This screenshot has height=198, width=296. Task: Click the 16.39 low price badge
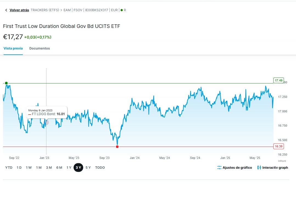coord(278,146)
